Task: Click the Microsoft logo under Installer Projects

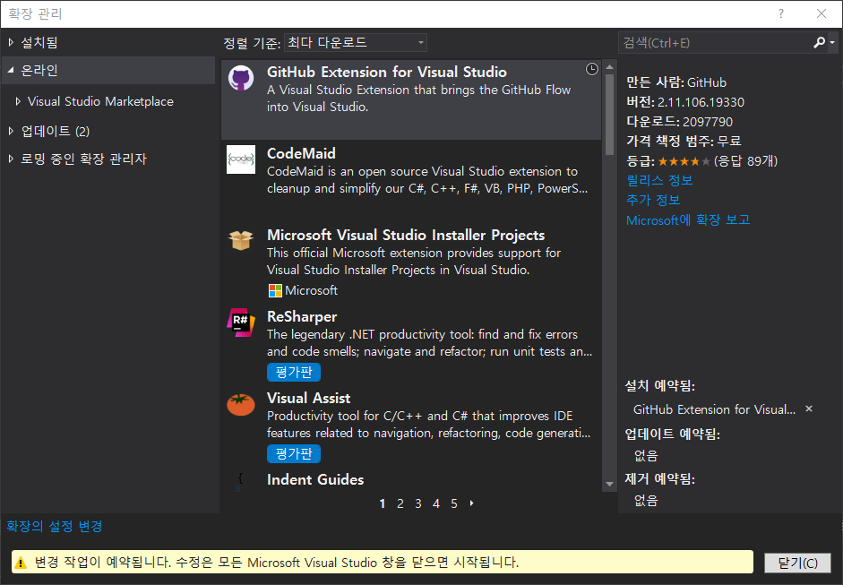Action: [x=275, y=291]
